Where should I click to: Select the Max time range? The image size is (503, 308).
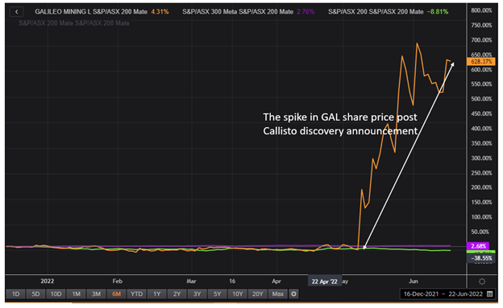tap(278, 294)
